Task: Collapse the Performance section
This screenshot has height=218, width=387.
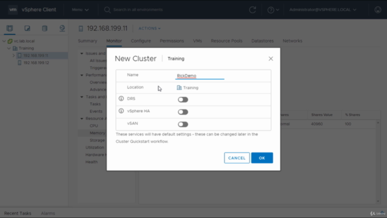Action: coord(82,75)
